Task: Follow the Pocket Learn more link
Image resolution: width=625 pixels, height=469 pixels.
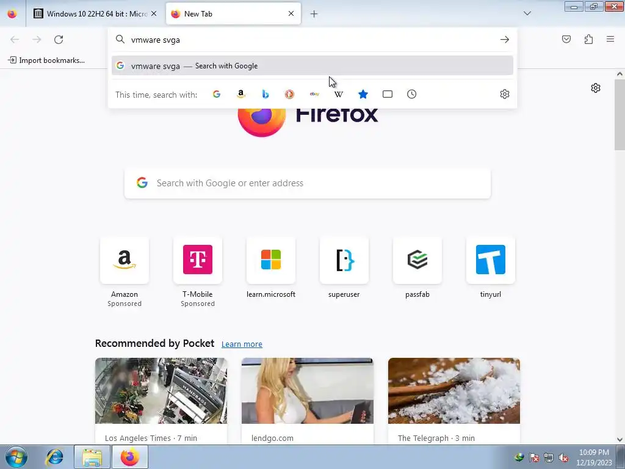Action: coord(242,344)
